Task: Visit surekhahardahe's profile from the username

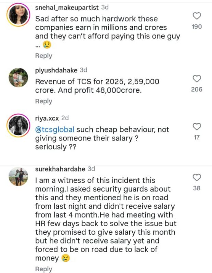Action: [x=60, y=169]
